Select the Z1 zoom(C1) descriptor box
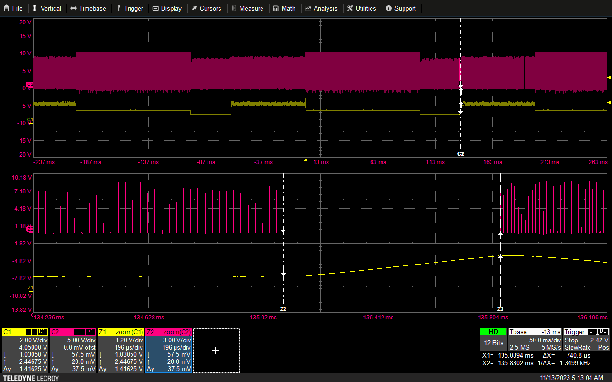 coord(120,350)
